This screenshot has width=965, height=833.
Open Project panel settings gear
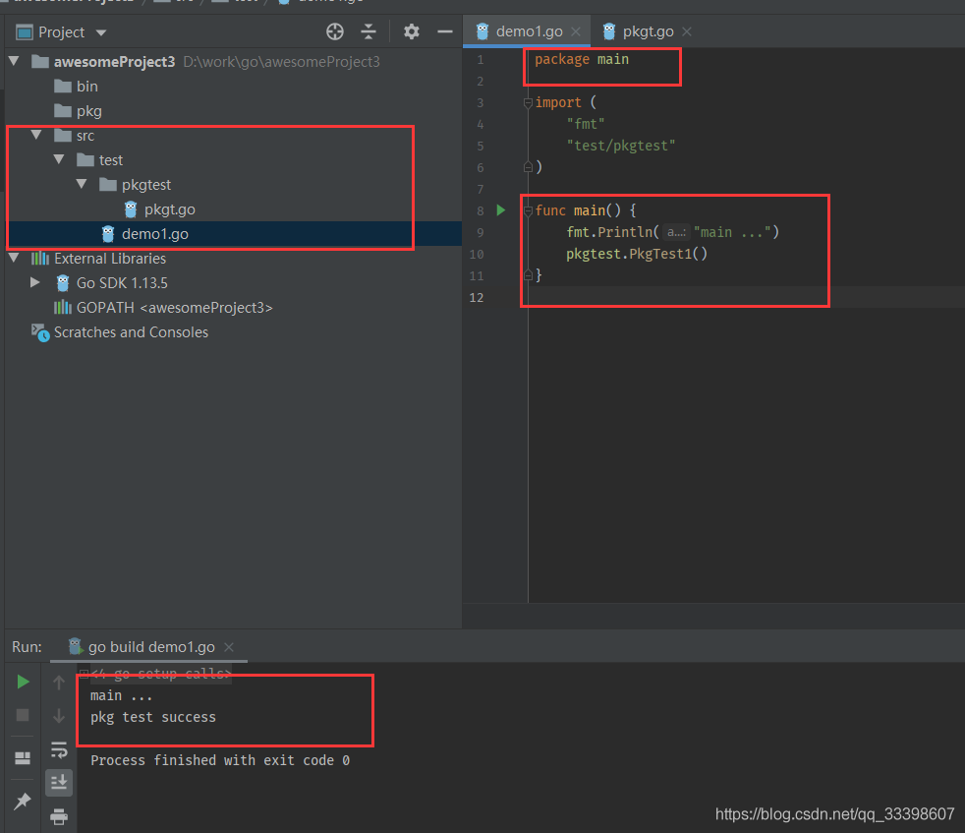(x=412, y=31)
